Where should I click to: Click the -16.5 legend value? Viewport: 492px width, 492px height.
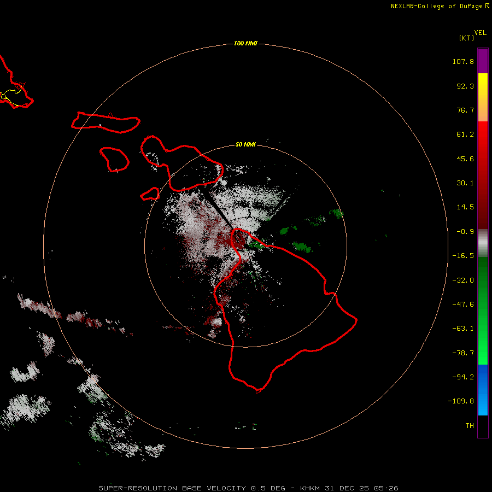[x=463, y=256]
